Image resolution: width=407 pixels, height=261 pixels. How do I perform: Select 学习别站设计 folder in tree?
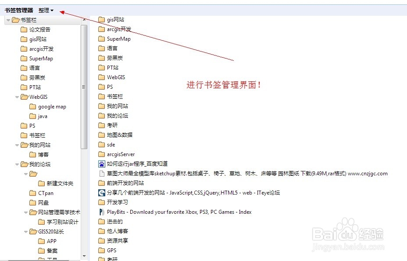pyautogui.click(x=58, y=222)
